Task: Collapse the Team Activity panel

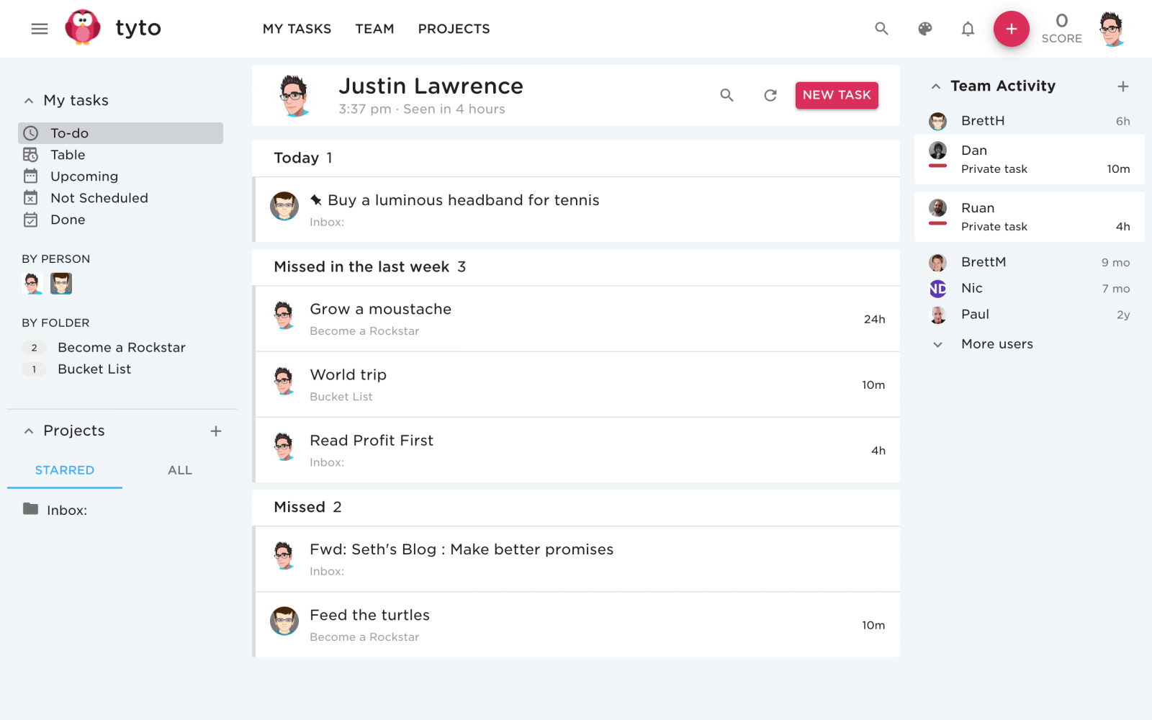Action: pyautogui.click(x=936, y=86)
